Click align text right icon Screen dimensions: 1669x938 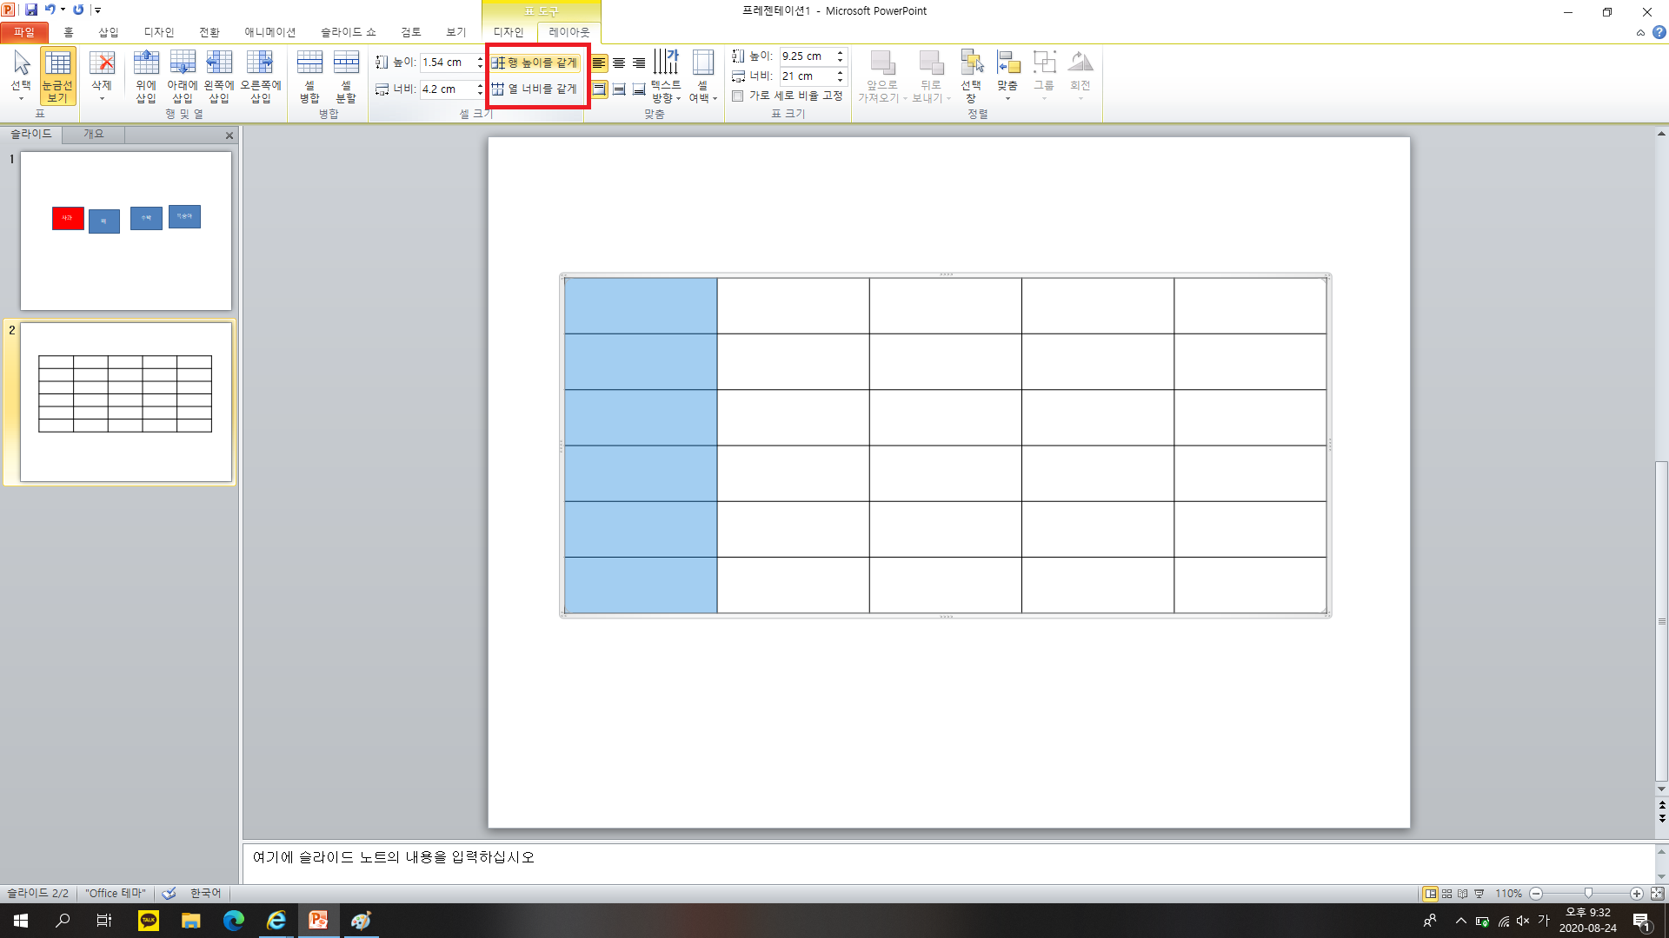pos(639,63)
